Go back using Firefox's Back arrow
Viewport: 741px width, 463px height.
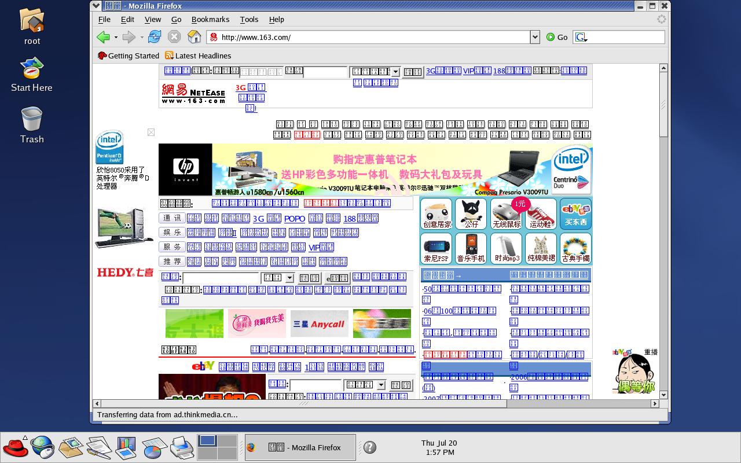104,37
